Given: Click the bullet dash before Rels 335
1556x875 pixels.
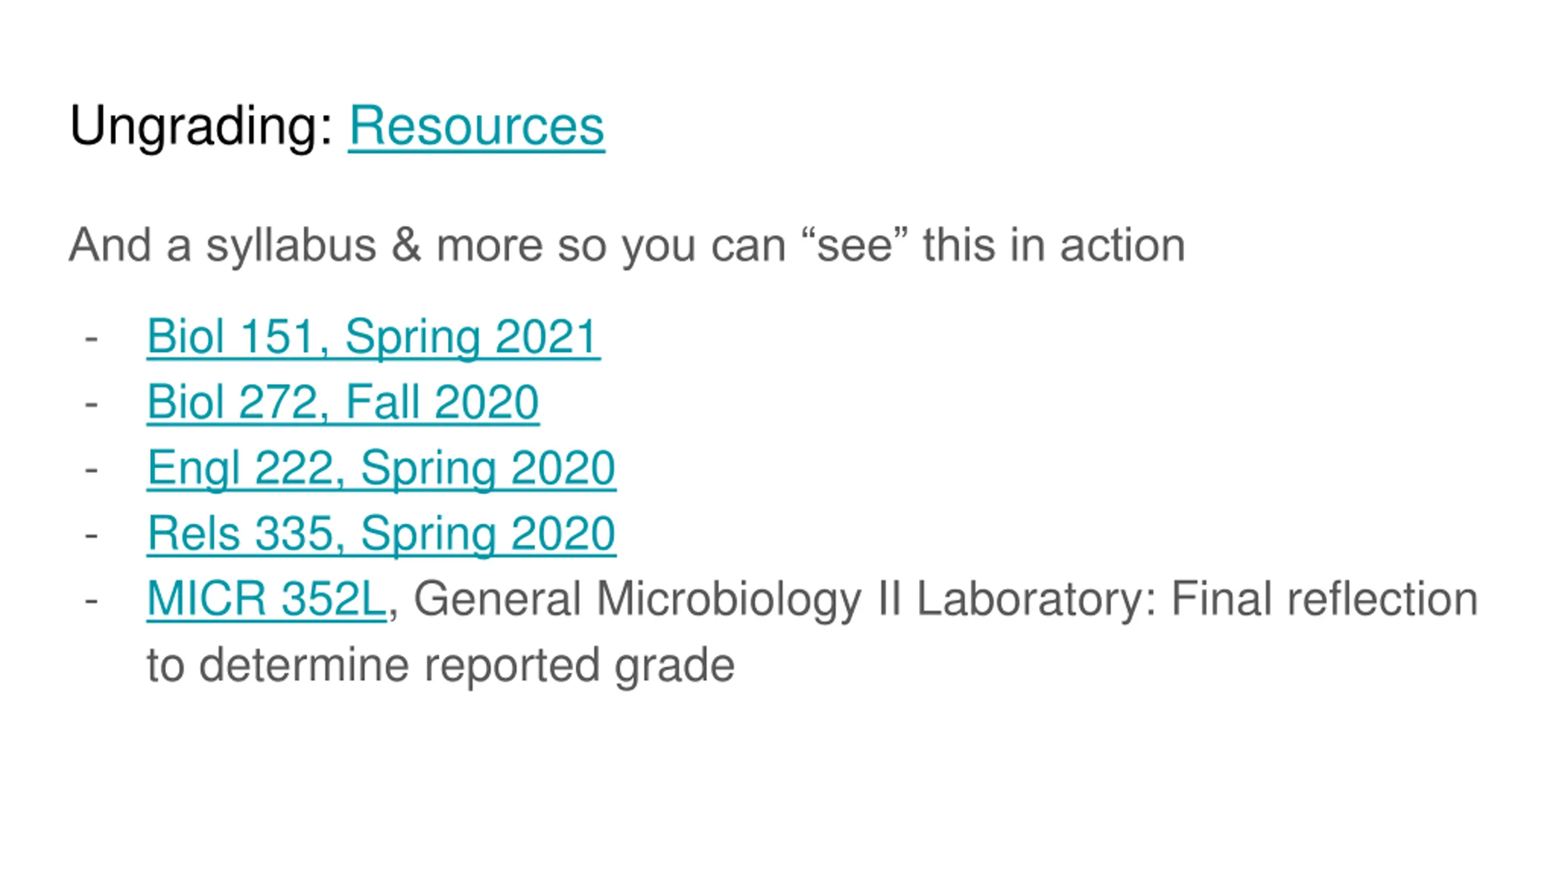Looking at the screenshot, I should coord(91,534).
